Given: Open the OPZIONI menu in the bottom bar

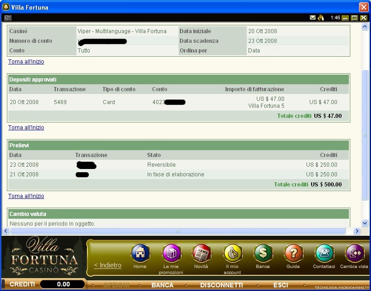Looking at the screenshot, I should coord(116,285).
